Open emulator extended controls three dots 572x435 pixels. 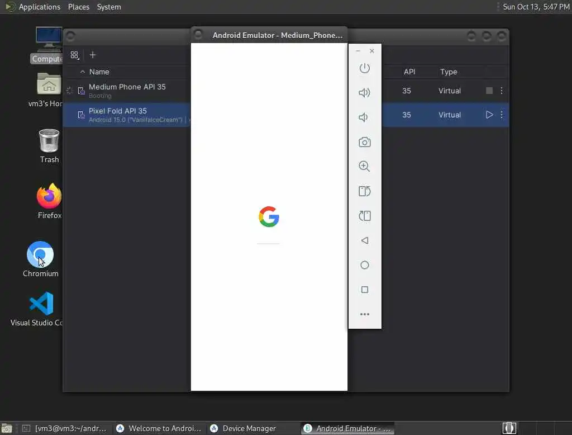364,314
